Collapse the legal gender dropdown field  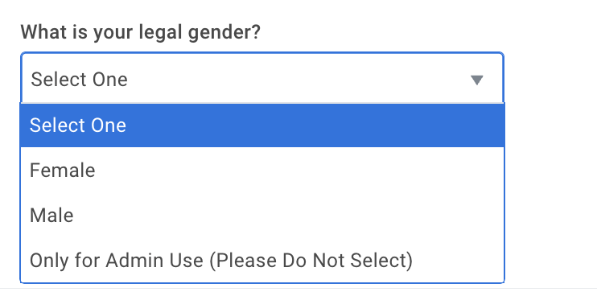pyautogui.click(x=262, y=78)
